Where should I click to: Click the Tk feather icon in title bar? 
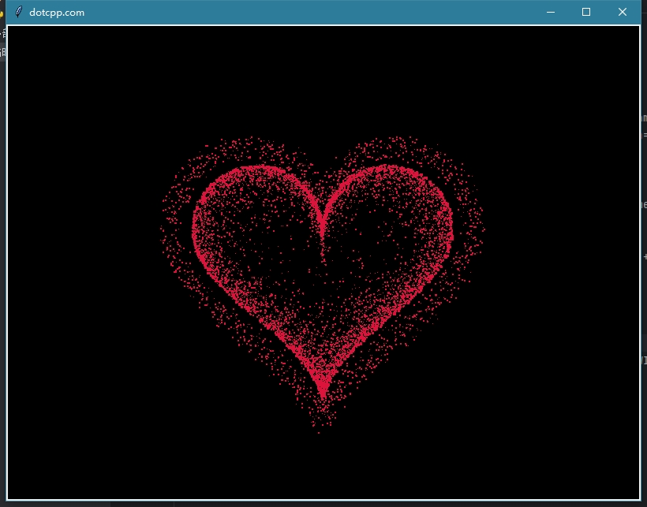(x=18, y=12)
